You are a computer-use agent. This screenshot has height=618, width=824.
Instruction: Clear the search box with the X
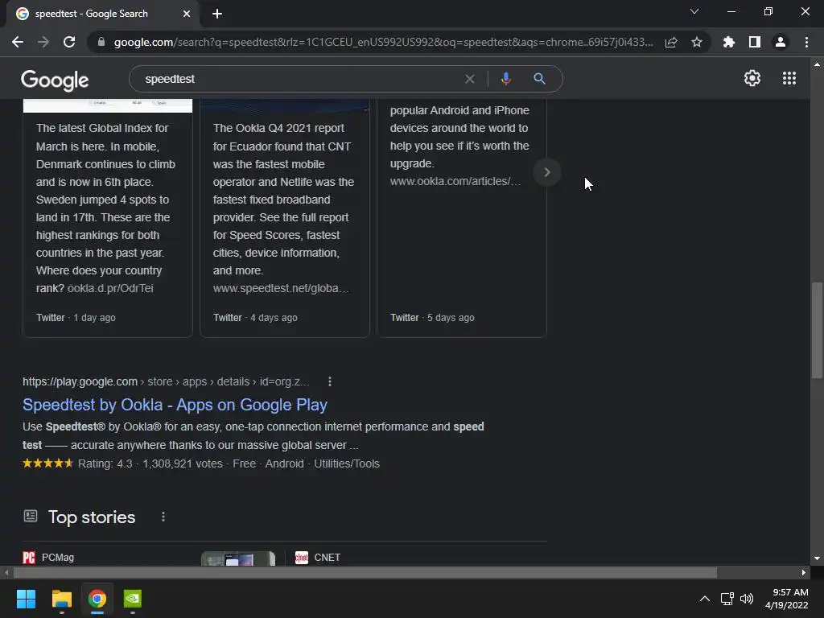coord(470,79)
